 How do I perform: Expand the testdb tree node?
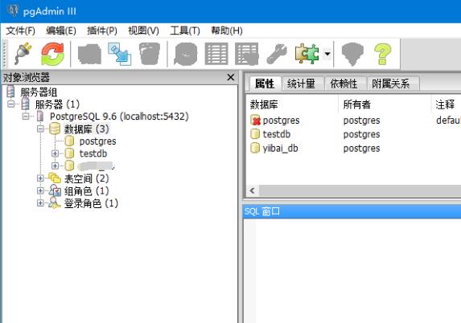point(55,153)
